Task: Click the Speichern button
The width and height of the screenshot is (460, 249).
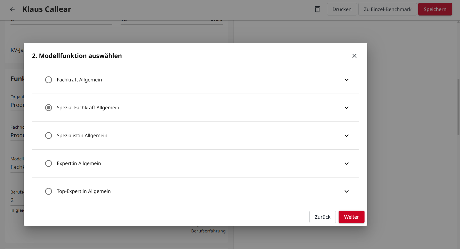Action: [x=435, y=9]
